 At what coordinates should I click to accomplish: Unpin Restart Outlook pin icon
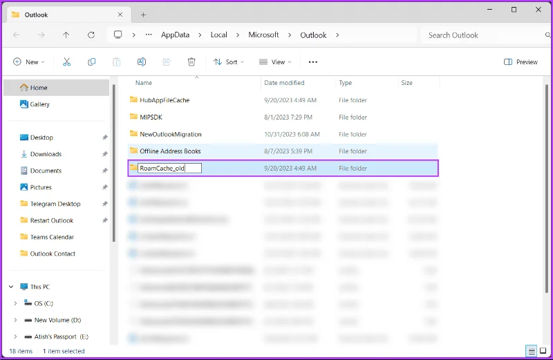pos(105,220)
